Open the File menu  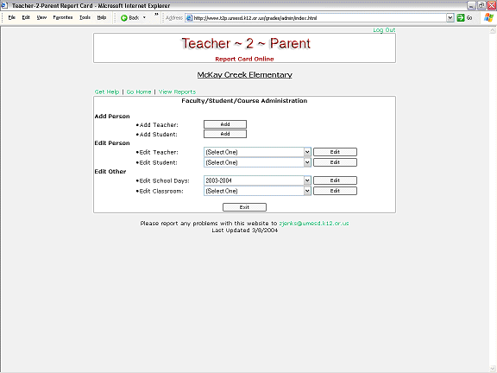[12, 18]
